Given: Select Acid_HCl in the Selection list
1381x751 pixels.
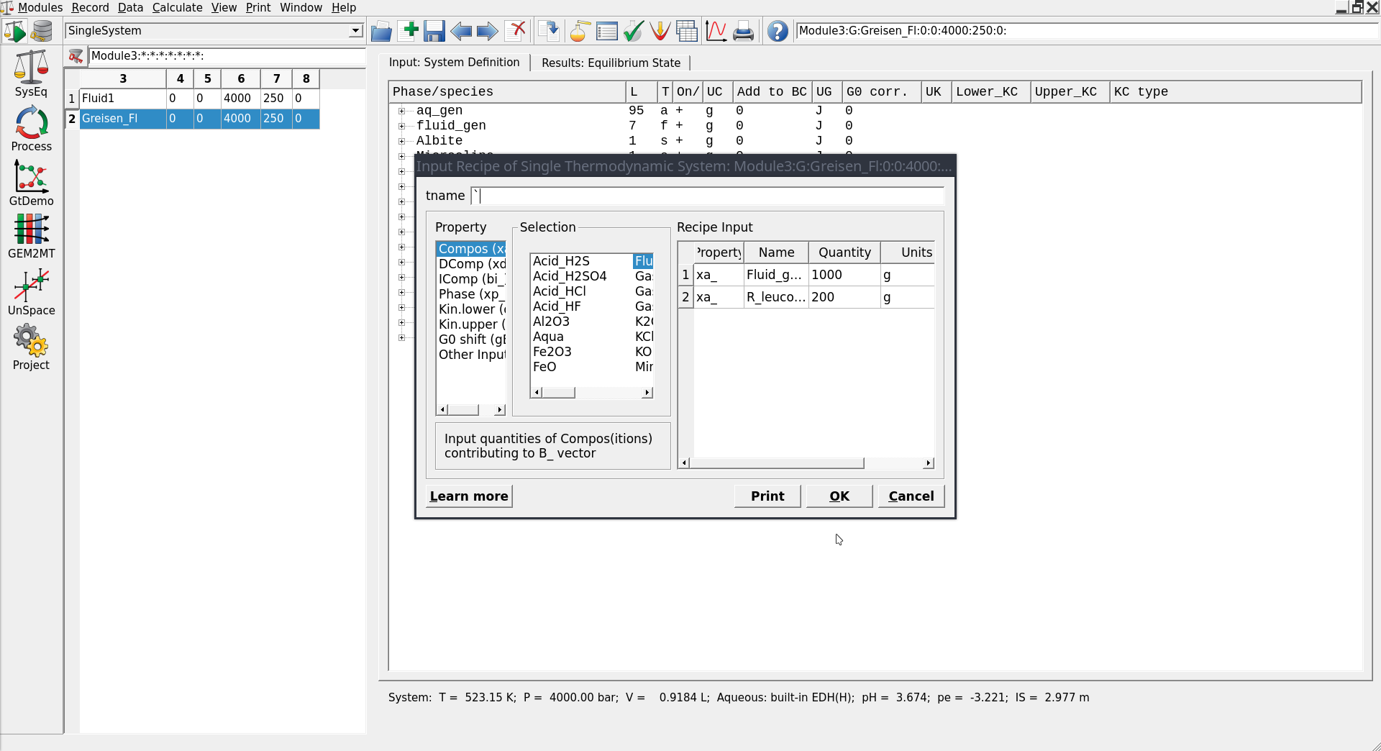Looking at the screenshot, I should pos(560,291).
